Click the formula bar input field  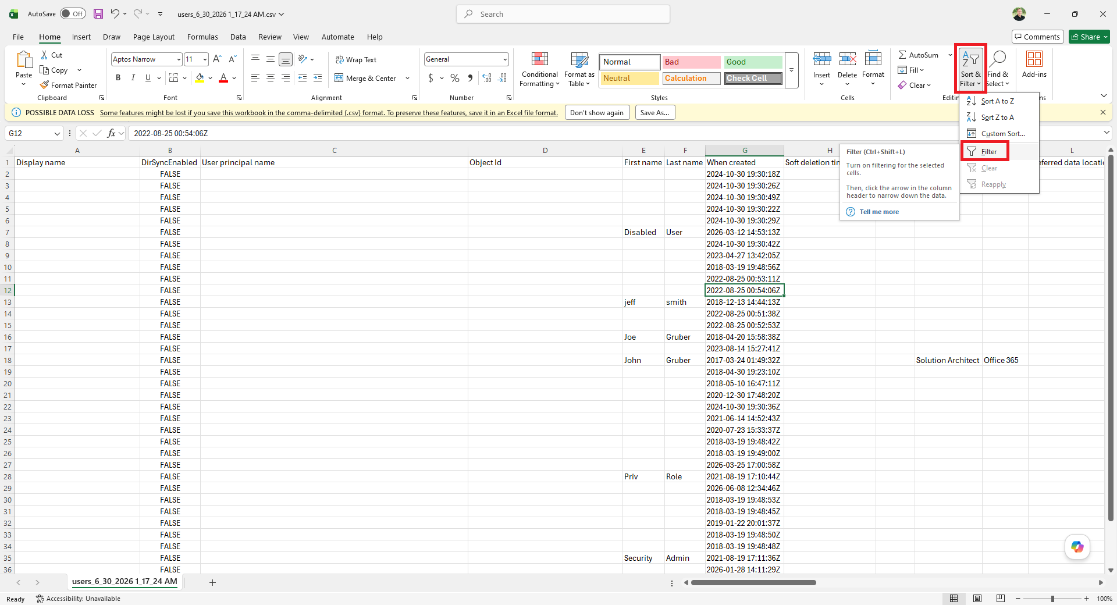pos(614,133)
